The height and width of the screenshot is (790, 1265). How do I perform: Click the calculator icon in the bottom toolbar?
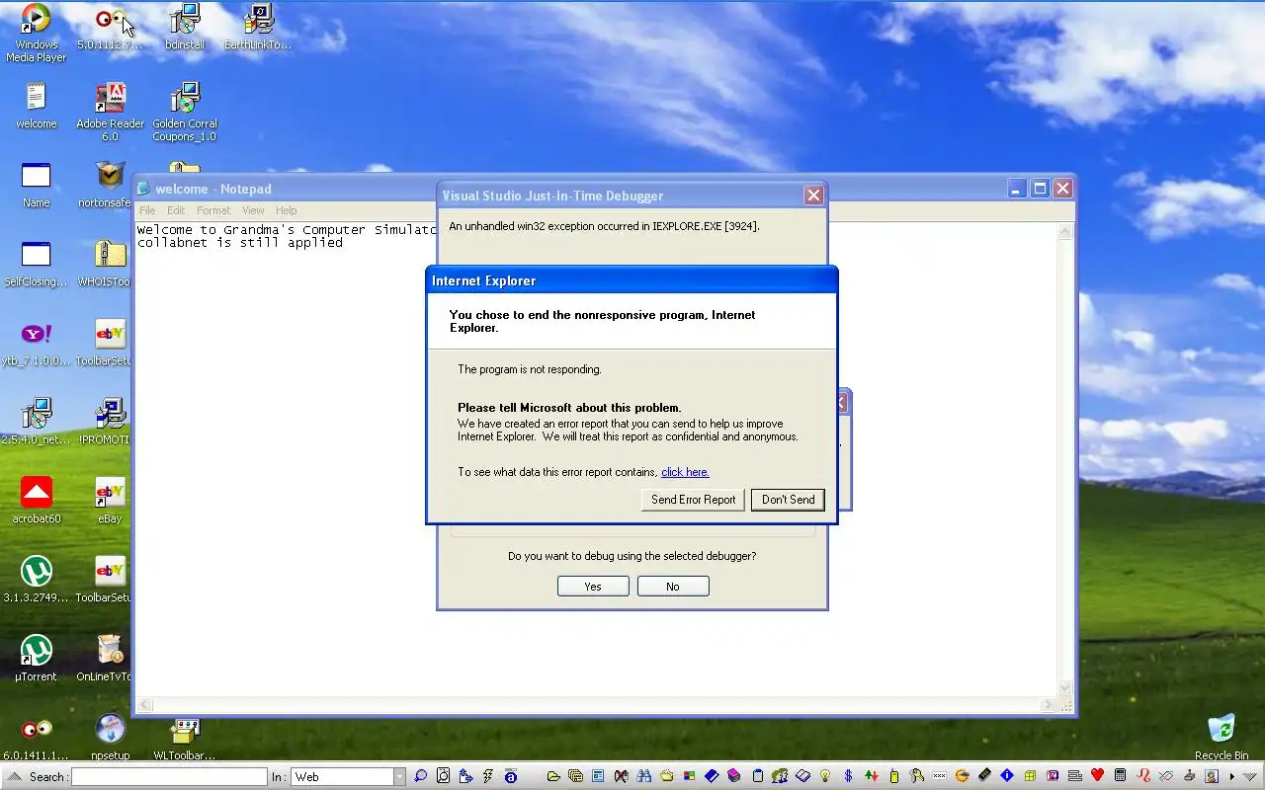1120,776
